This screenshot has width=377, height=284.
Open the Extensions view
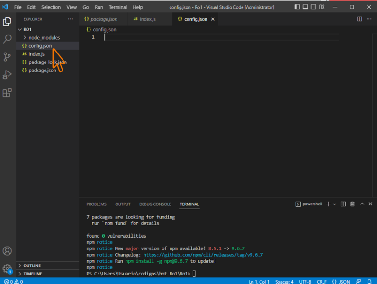[7, 93]
